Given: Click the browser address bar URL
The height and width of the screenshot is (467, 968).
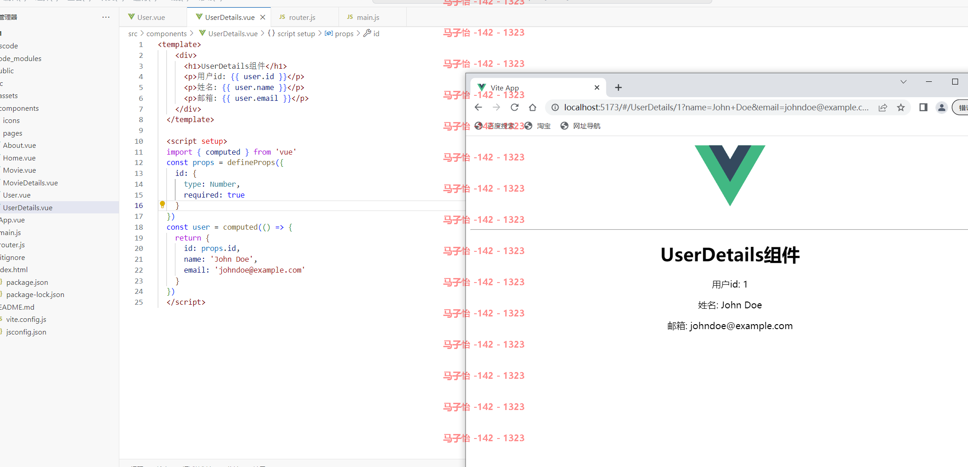Looking at the screenshot, I should pos(716,107).
